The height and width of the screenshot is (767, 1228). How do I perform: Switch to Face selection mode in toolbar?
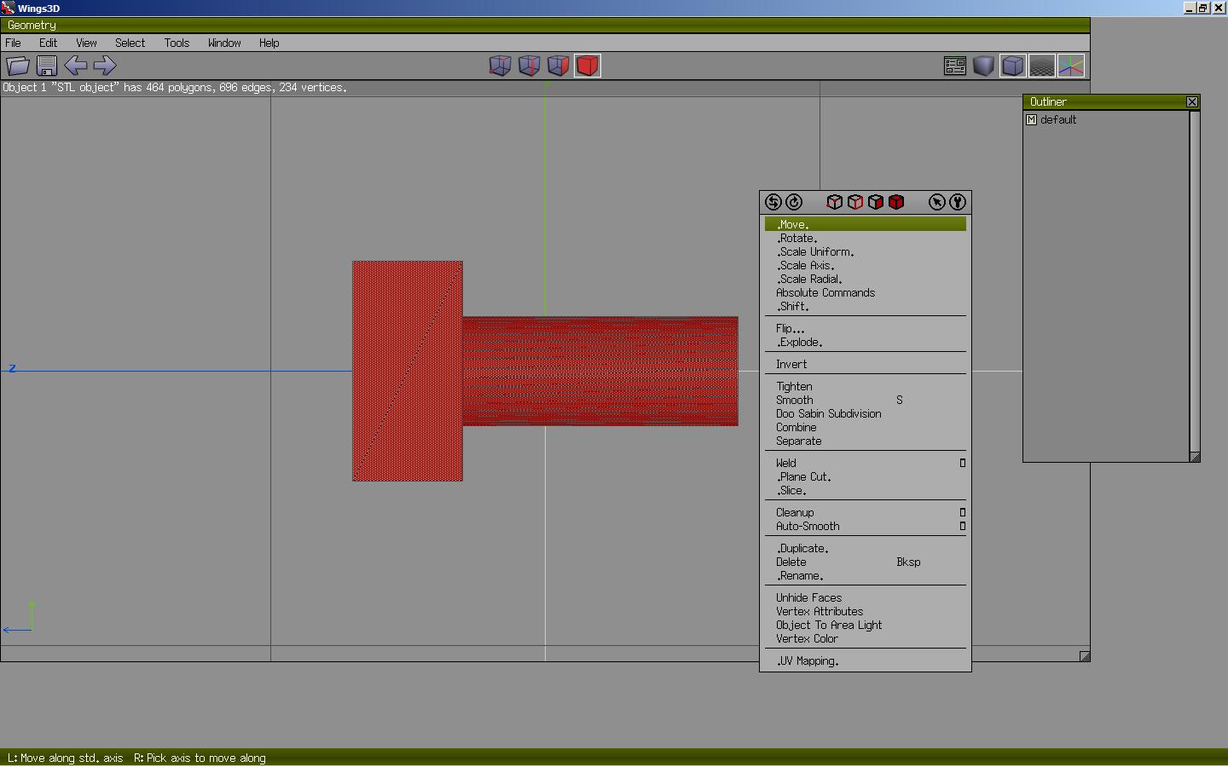[559, 66]
